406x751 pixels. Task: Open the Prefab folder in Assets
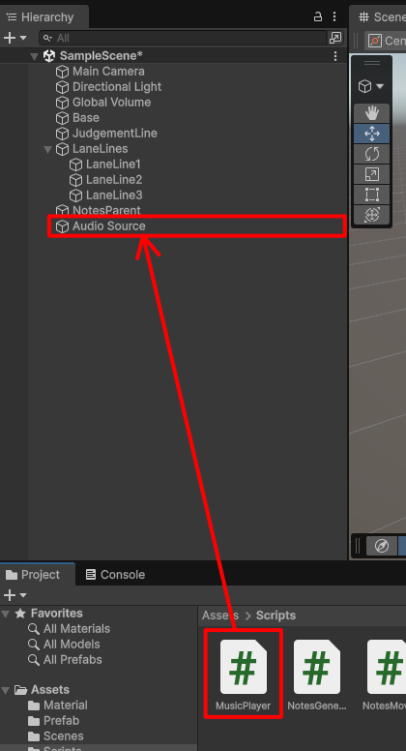click(61, 720)
